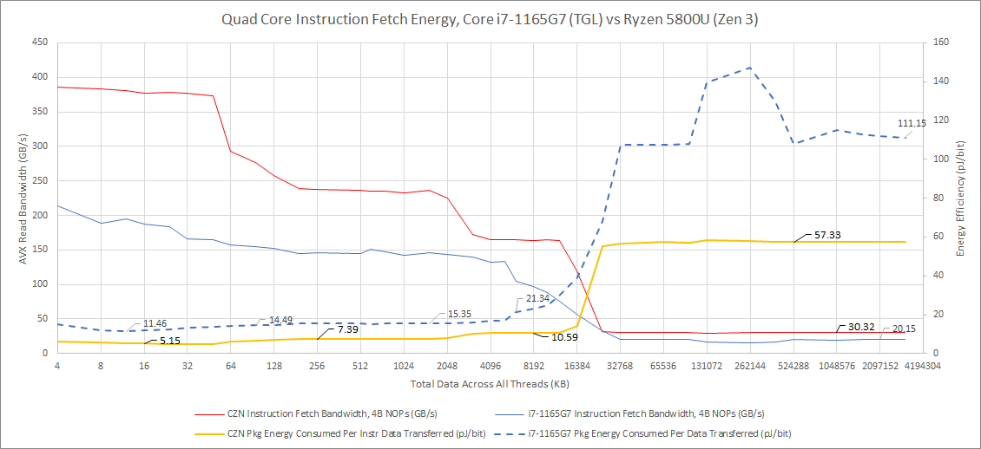Click the 250 tick on left axis

(x=40, y=180)
